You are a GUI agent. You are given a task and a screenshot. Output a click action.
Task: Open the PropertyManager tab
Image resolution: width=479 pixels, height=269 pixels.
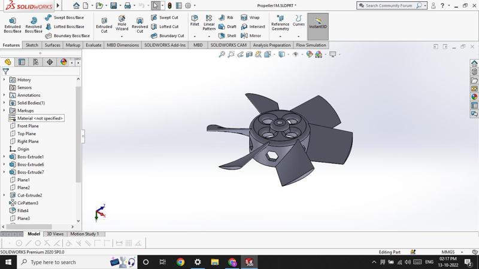pos(22,62)
